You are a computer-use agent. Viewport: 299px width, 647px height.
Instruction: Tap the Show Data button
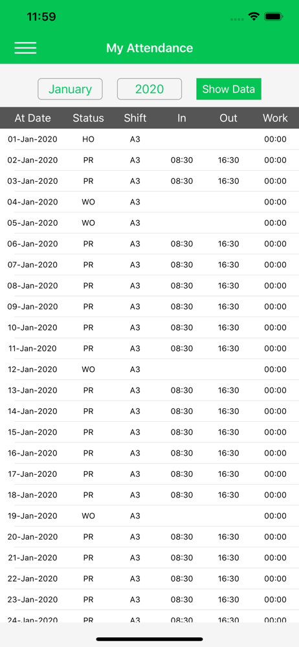[229, 89]
